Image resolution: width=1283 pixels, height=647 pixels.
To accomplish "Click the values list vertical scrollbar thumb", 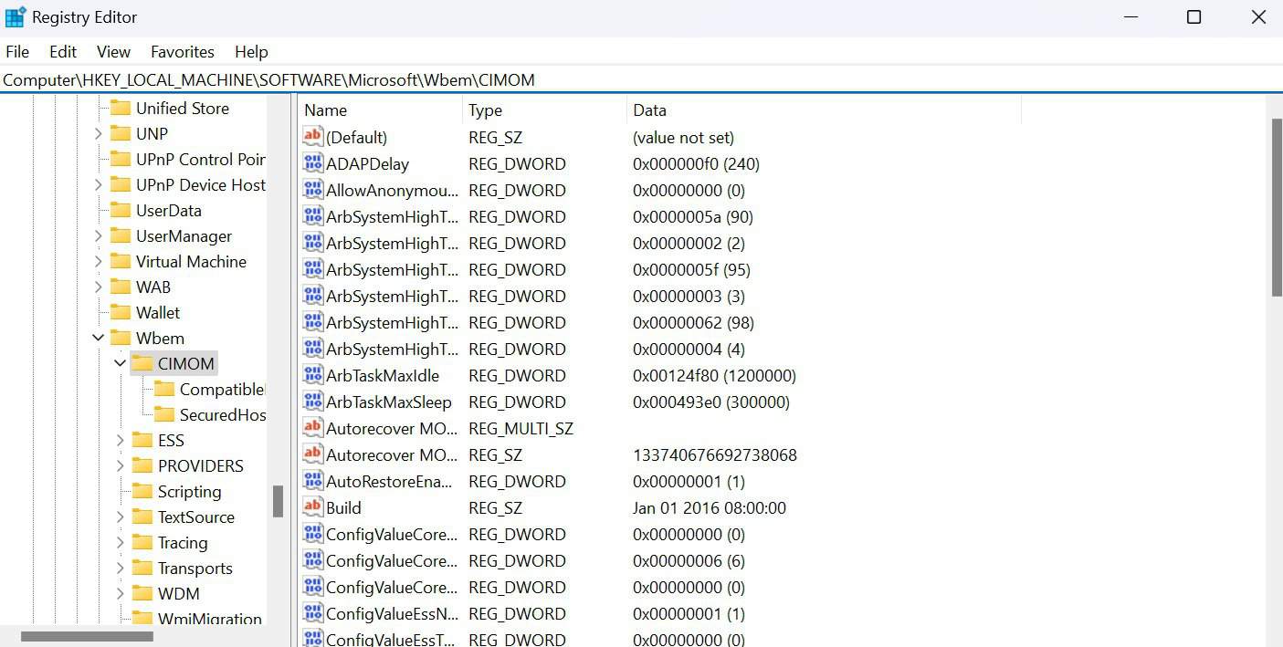I will click(x=1277, y=207).
